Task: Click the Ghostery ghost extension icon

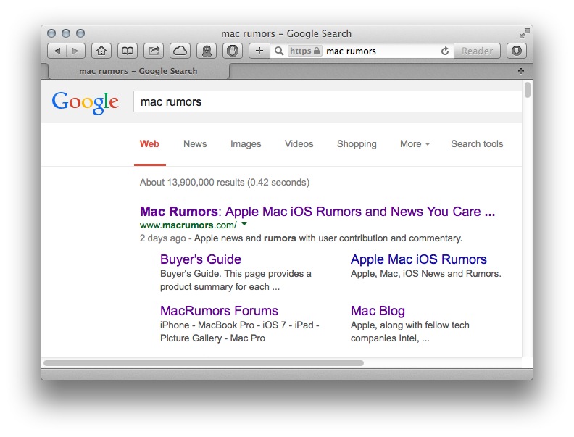Action: pyautogui.click(x=207, y=51)
